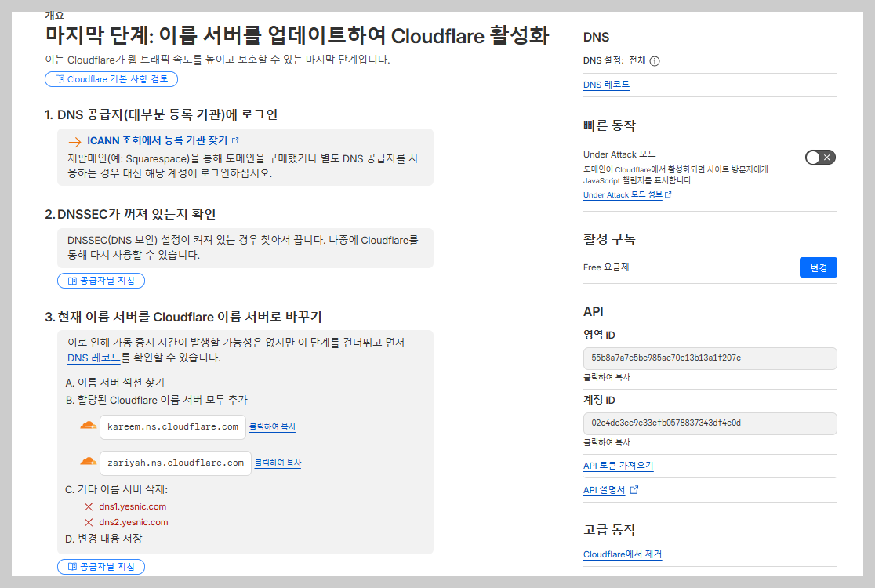Click A. 이름 서버 섹션 찾기 step
The image size is (875, 588).
click(x=115, y=383)
